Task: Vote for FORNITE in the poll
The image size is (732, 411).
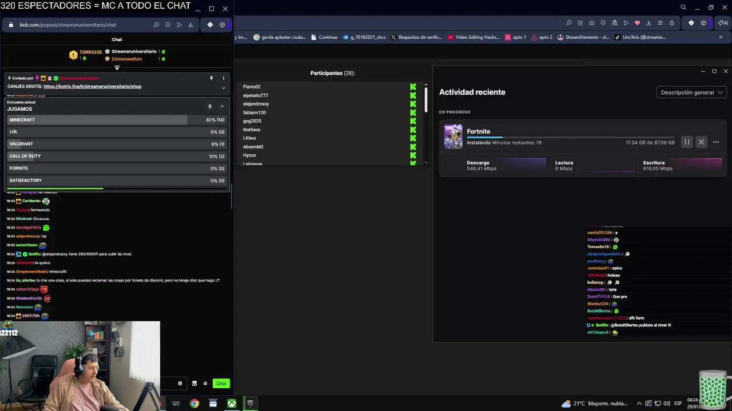Action: tap(117, 168)
